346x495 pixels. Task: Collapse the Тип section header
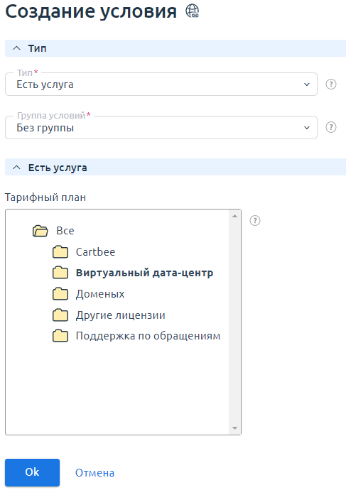[175, 48]
